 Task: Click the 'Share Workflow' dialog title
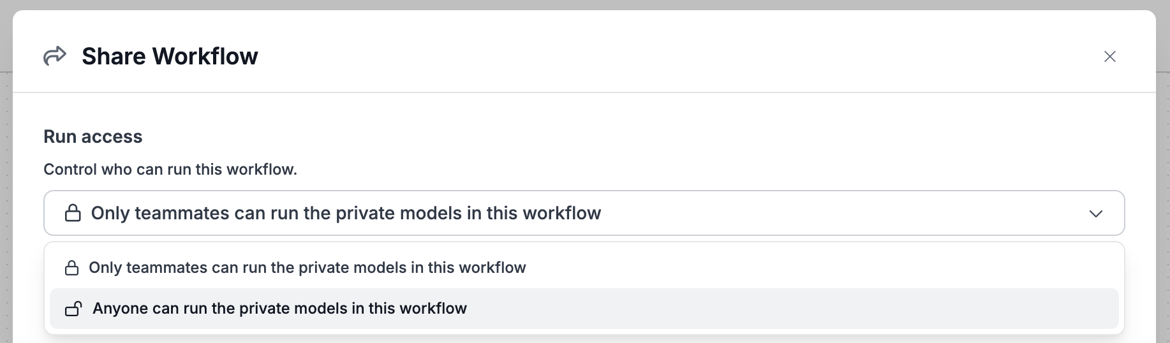(x=170, y=56)
